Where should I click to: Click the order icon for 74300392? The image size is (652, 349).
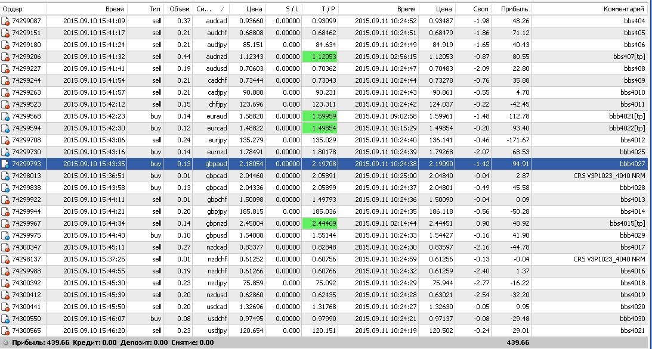tap(5, 283)
